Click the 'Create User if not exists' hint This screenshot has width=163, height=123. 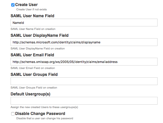(31, 9)
